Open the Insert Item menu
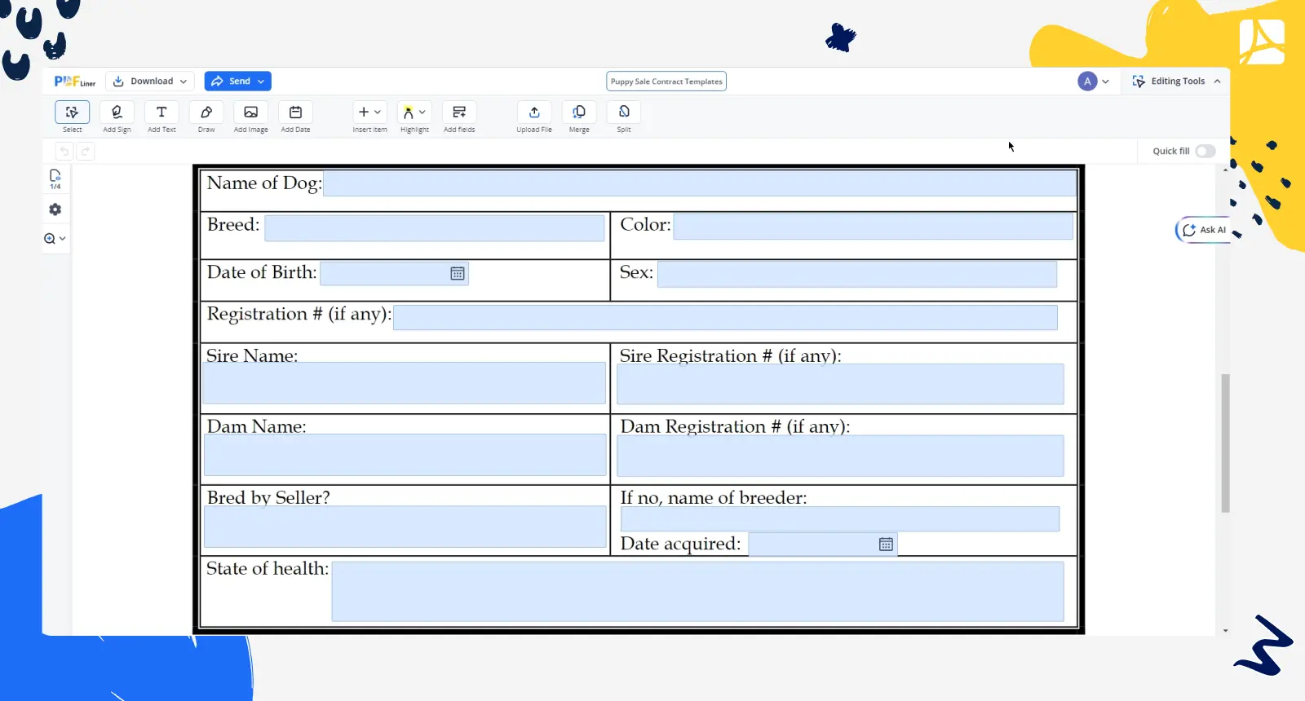Viewport: 1305px width, 701px height. 369,112
